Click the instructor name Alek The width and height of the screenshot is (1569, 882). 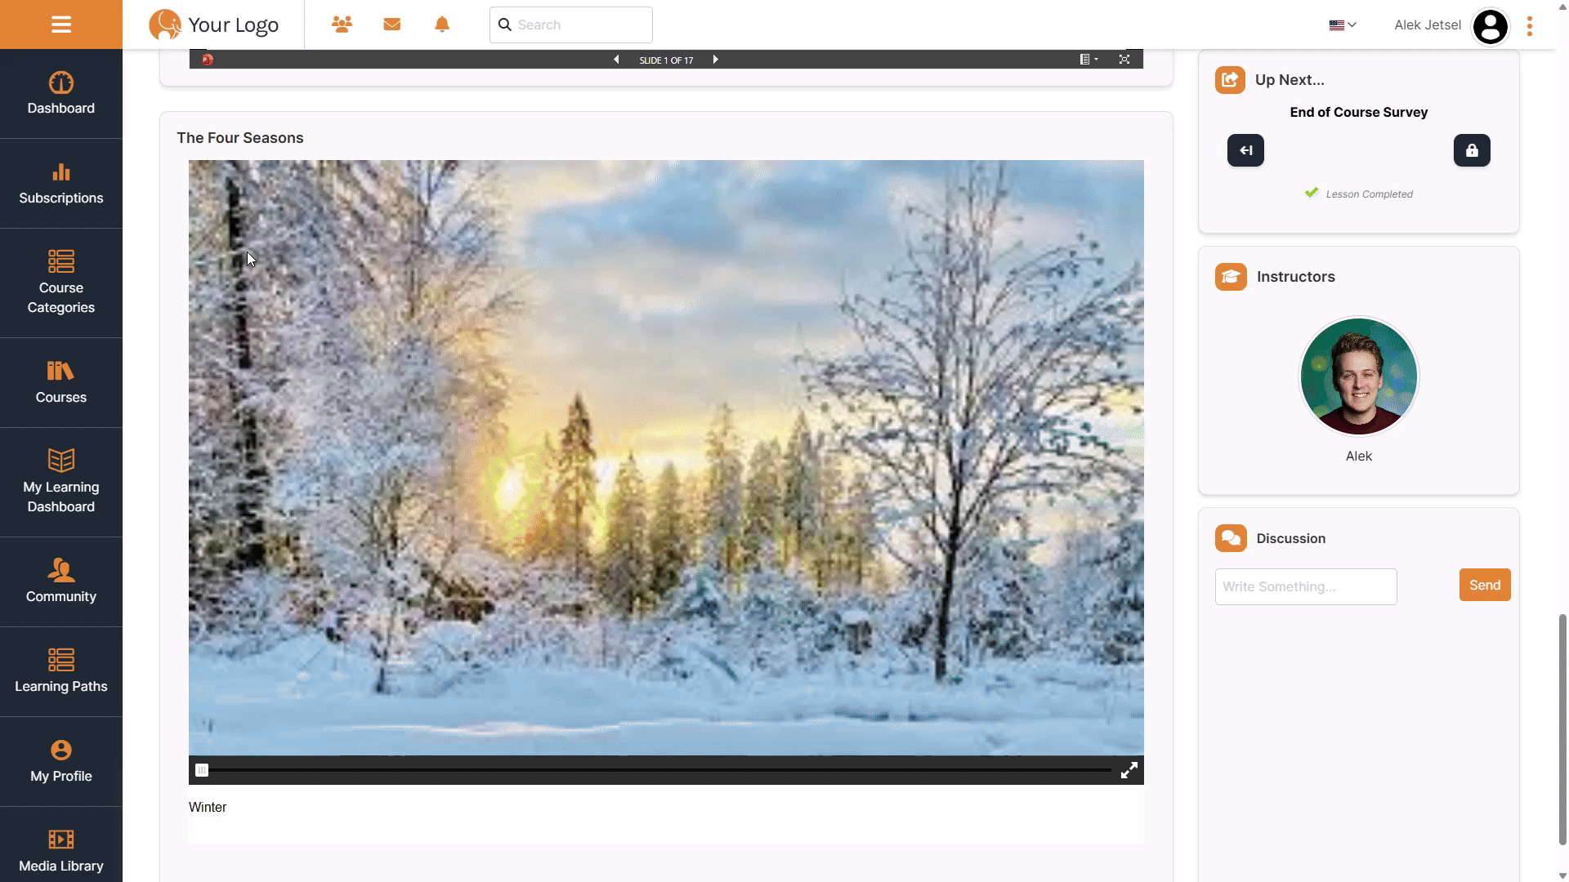(x=1359, y=457)
